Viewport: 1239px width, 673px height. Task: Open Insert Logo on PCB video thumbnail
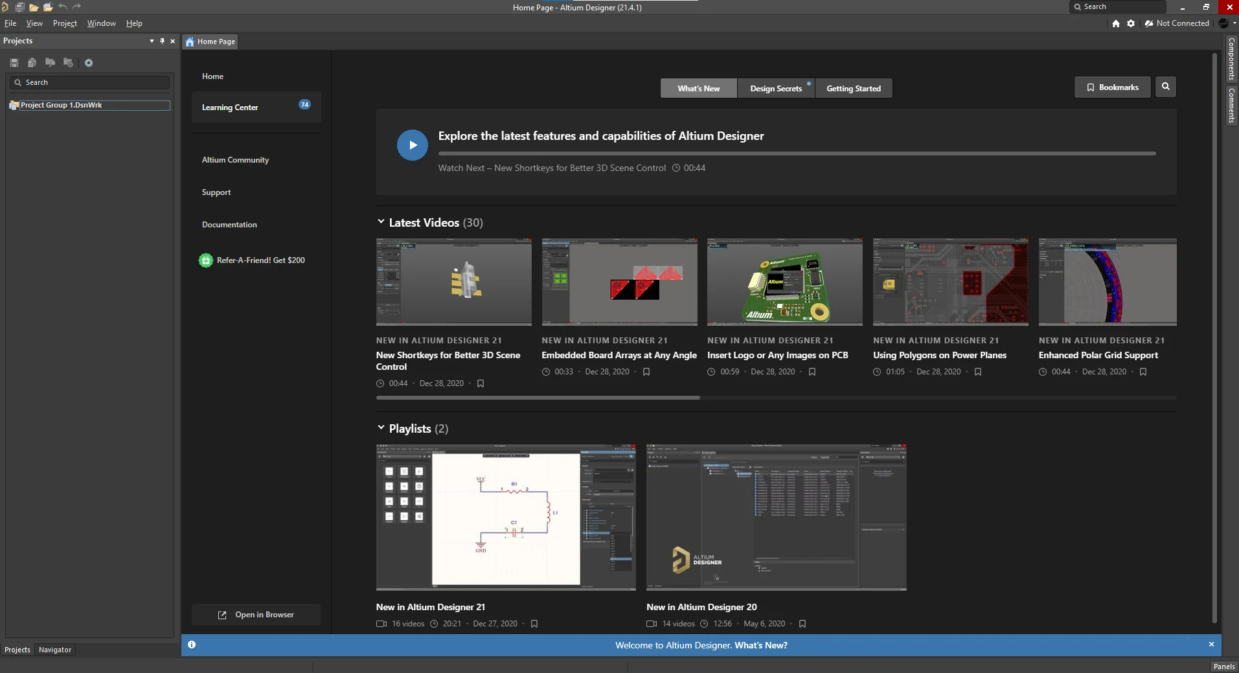pos(785,282)
